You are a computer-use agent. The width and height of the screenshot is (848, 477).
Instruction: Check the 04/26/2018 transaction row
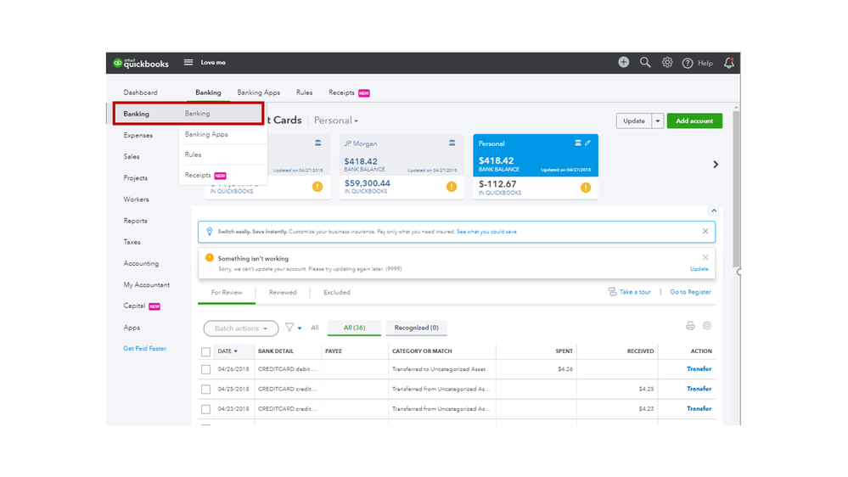(x=205, y=369)
